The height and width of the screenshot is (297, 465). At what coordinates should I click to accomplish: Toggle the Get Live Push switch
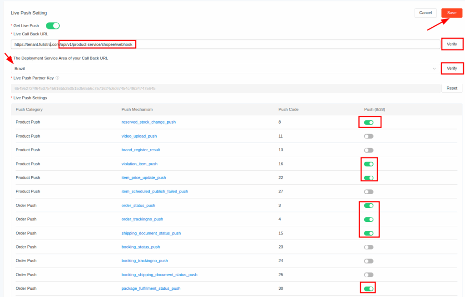click(x=53, y=26)
